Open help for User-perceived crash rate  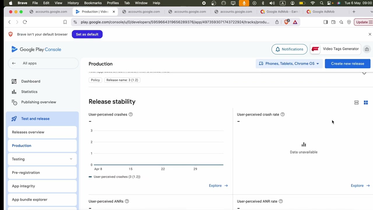pyautogui.click(x=282, y=114)
